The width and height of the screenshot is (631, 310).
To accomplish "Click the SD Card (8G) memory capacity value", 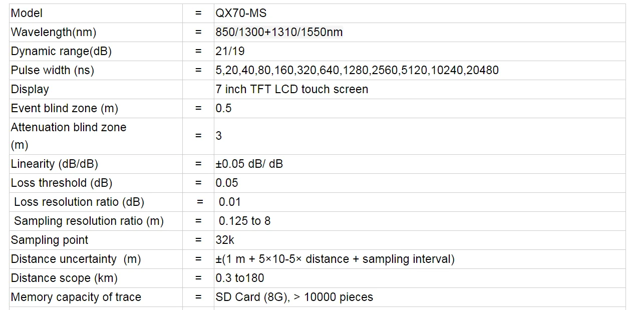I will (x=294, y=297).
